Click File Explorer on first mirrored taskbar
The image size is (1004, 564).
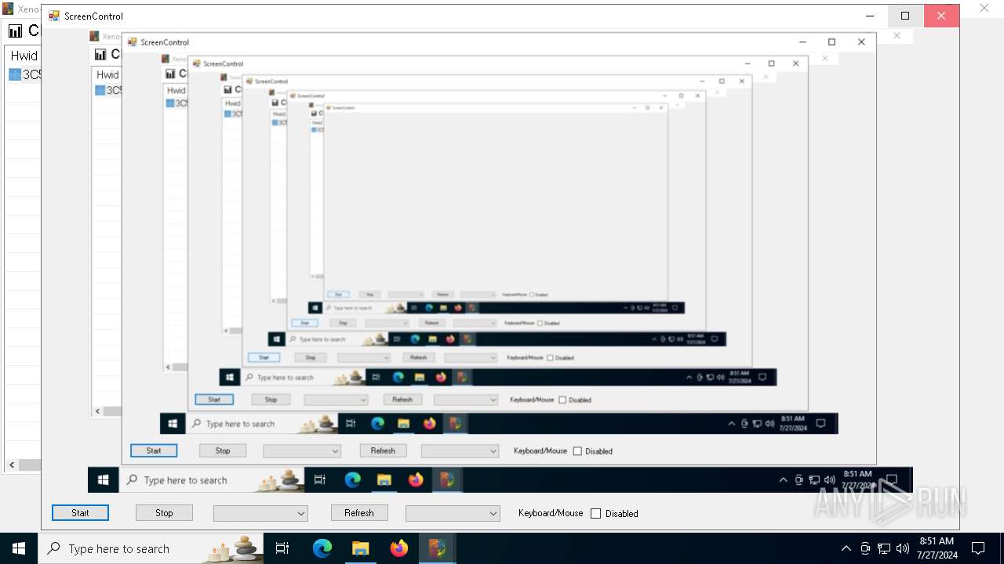click(x=384, y=480)
